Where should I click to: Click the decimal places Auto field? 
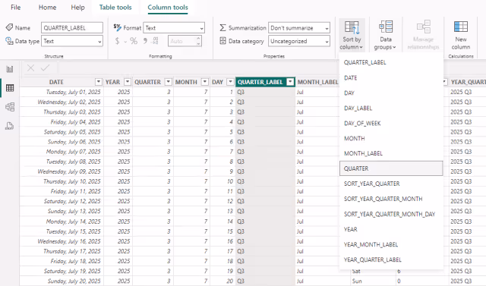coord(185,41)
